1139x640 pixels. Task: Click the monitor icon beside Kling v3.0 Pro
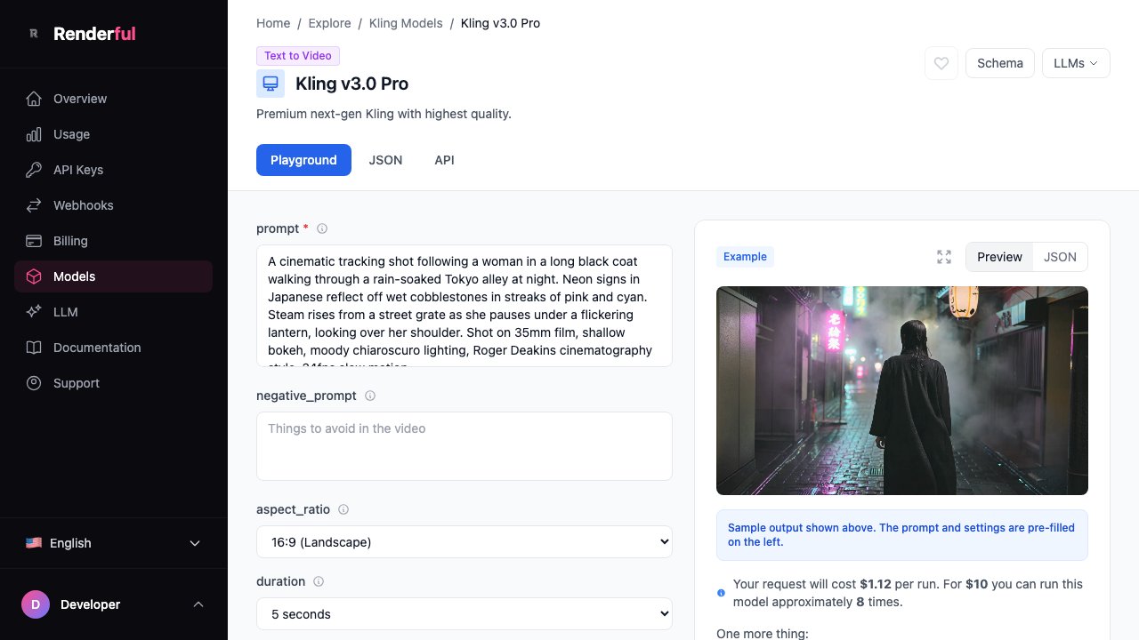(271, 83)
